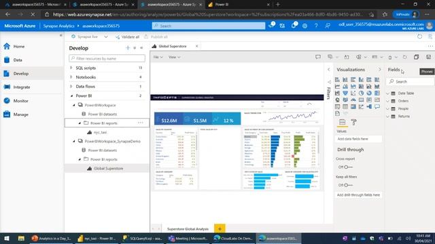
Task: Select the donut chart visualization
Action: coord(369,94)
